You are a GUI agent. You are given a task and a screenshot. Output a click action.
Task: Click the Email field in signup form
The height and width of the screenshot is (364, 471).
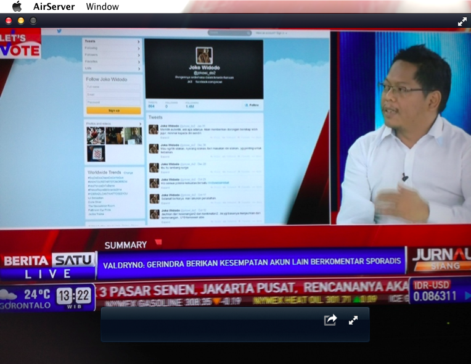(x=113, y=94)
